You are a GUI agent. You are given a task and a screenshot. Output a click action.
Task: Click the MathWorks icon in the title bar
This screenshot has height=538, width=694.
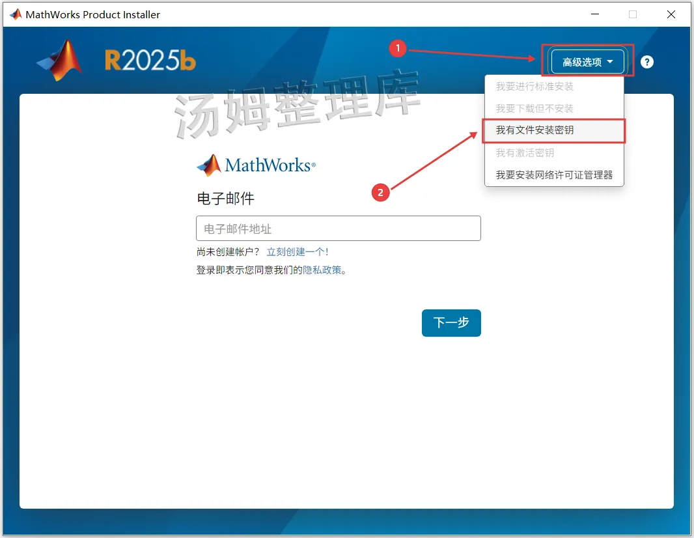point(16,14)
